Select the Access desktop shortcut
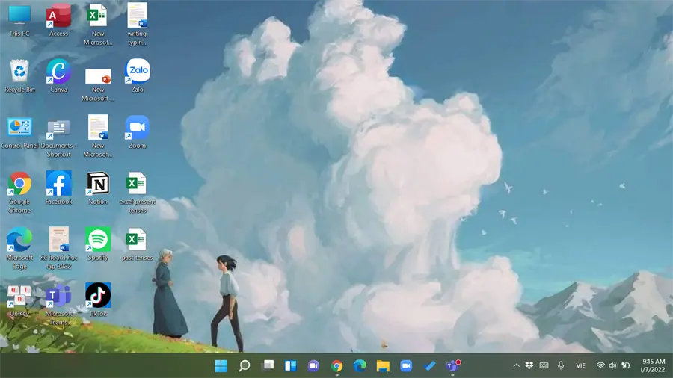The image size is (673, 378). (59, 20)
